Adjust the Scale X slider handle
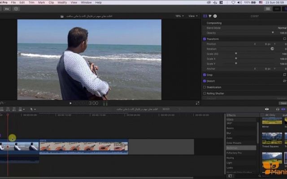 [236, 59]
